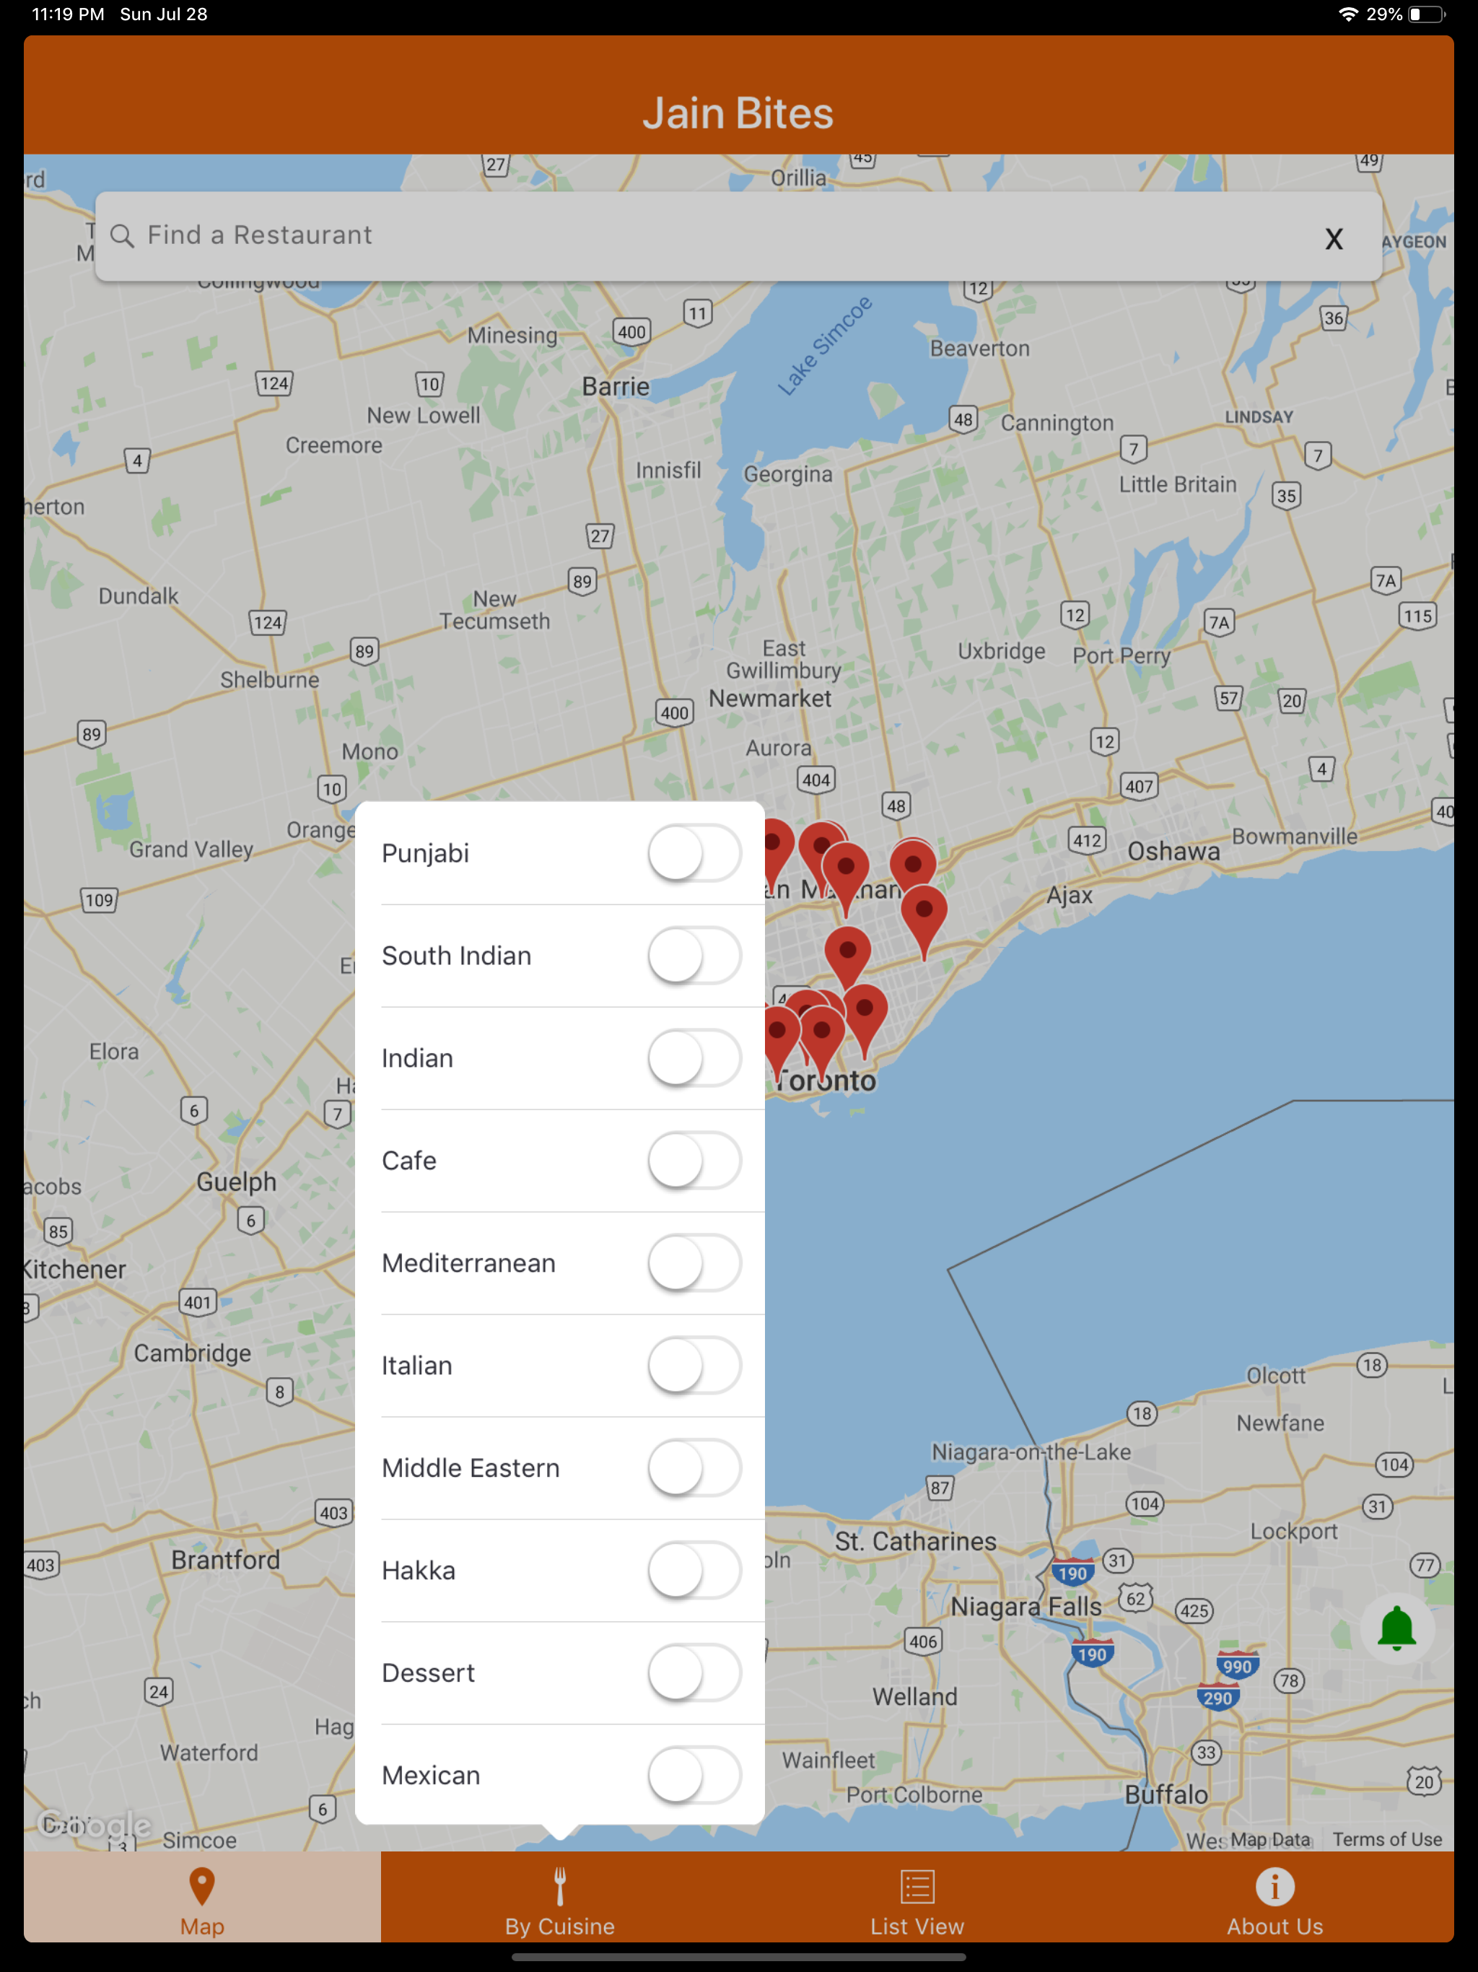Image resolution: width=1478 pixels, height=1972 pixels.
Task: Tap the green notification bell
Action: [1397, 1628]
